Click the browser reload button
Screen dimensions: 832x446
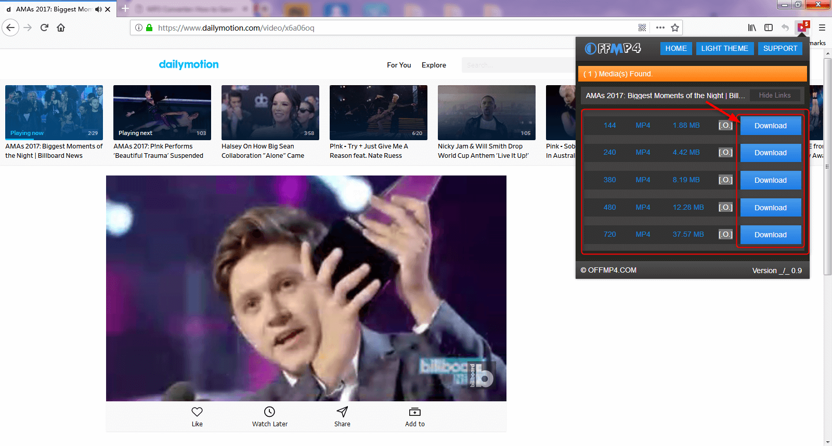(44, 28)
